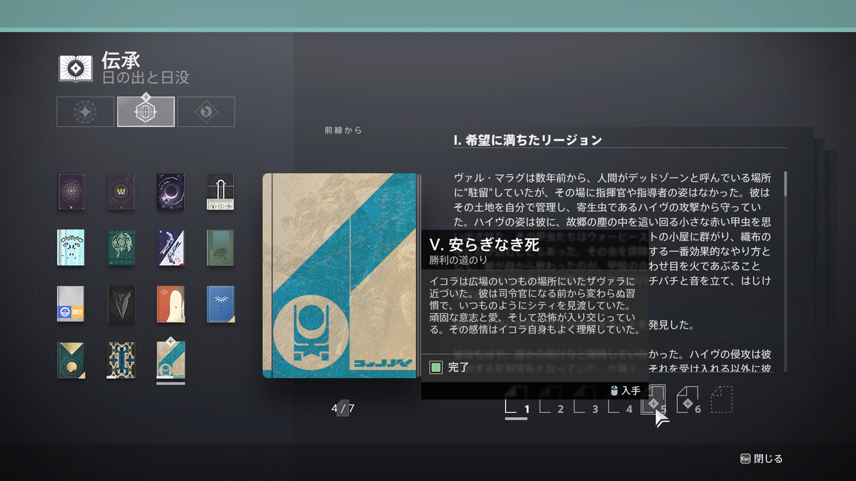This screenshot has height=481, width=856.
Task: Click the heading I. 希望に満ちたリージョン
Action: (x=528, y=140)
